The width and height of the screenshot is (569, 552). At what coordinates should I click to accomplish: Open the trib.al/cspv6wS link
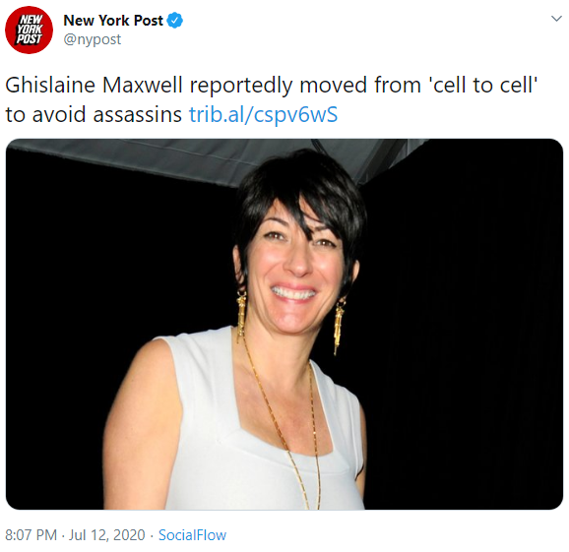pos(263,114)
